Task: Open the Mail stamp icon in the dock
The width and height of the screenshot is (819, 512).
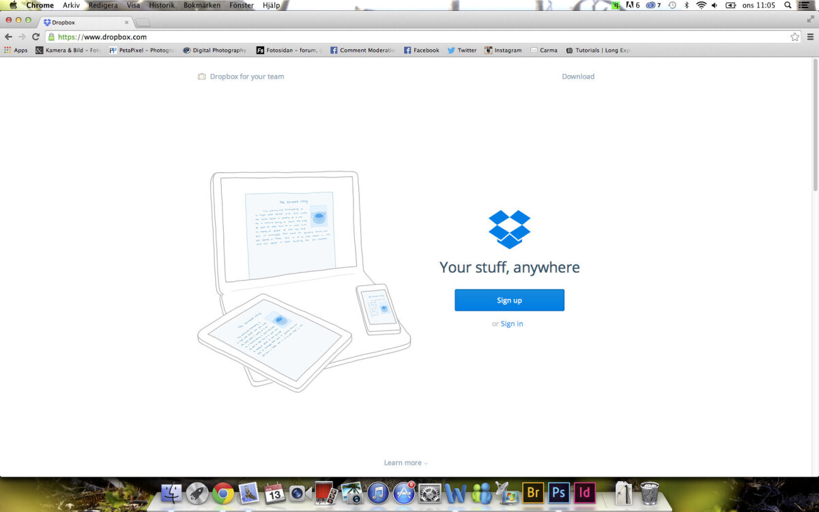Action: click(248, 493)
